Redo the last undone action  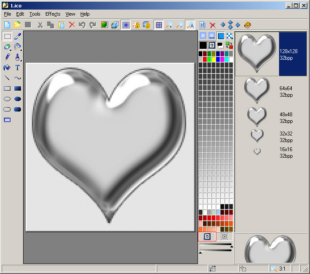(x=93, y=25)
